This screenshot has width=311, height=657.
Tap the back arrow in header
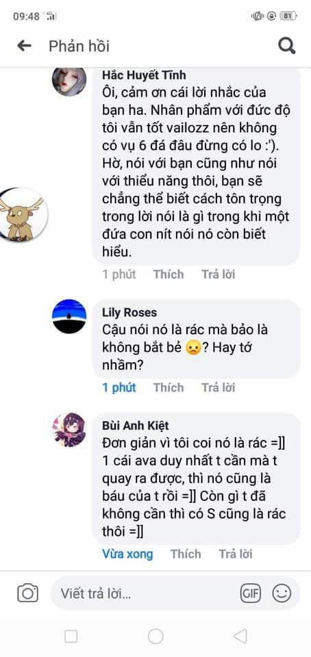(x=24, y=46)
